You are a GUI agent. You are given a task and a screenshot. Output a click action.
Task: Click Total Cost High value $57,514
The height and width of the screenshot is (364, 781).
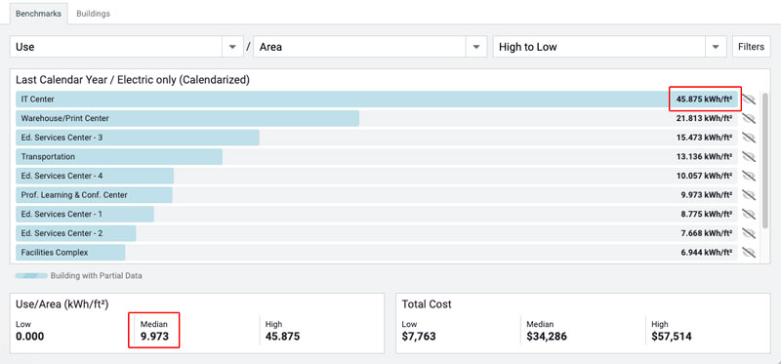pyautogui.click(x=672, y=337)
